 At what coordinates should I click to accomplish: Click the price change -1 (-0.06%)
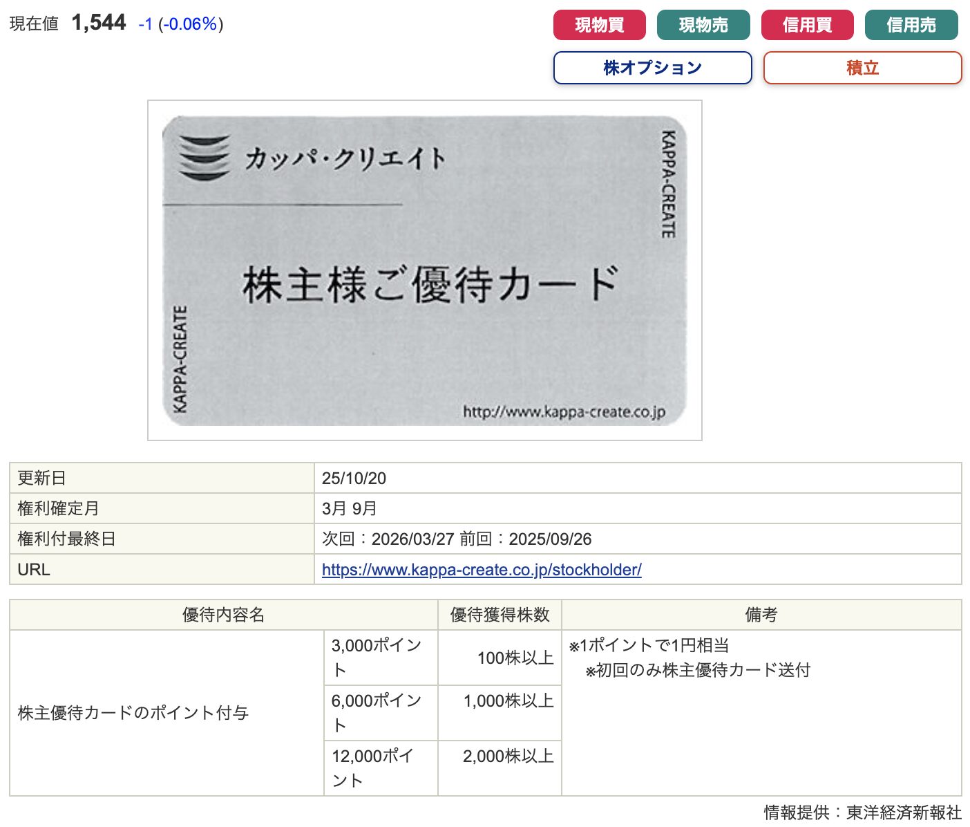(180, 24)
